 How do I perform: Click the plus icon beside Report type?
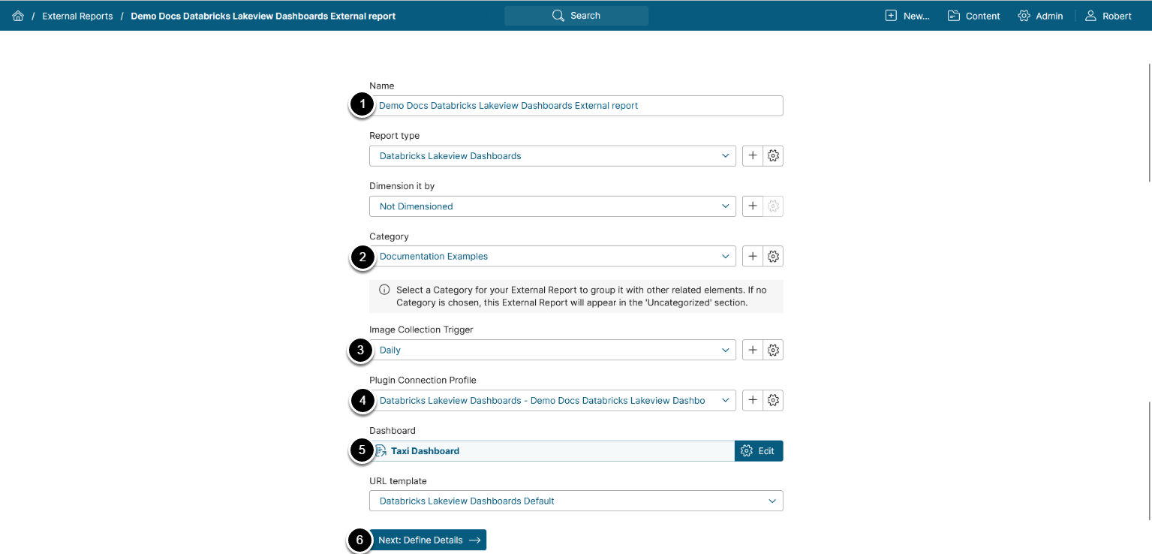click(752, 156)
